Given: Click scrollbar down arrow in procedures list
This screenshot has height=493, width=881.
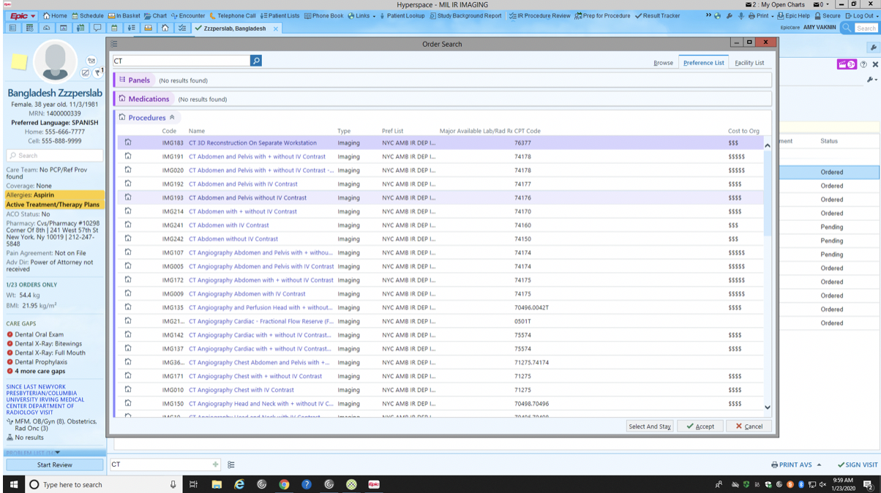Looking at the screenshot, I should (x=767, y=407).
